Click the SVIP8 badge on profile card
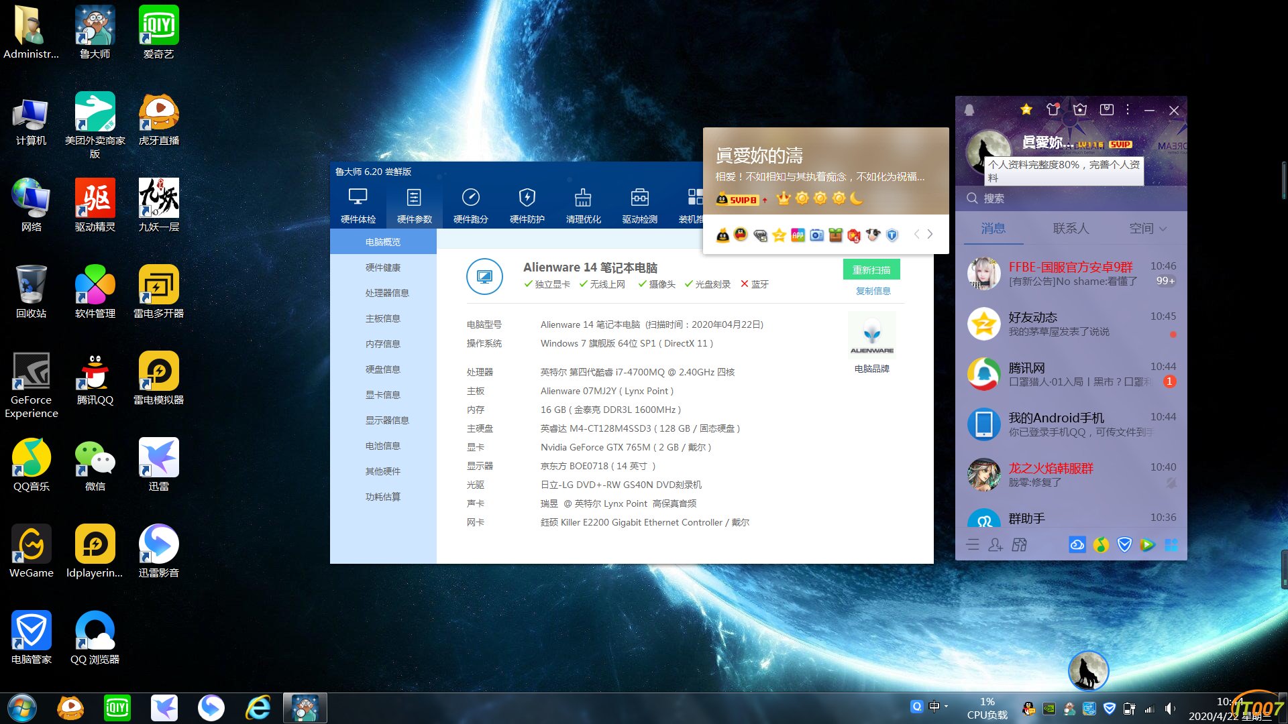1288x724 pixels. pos(737,199)
